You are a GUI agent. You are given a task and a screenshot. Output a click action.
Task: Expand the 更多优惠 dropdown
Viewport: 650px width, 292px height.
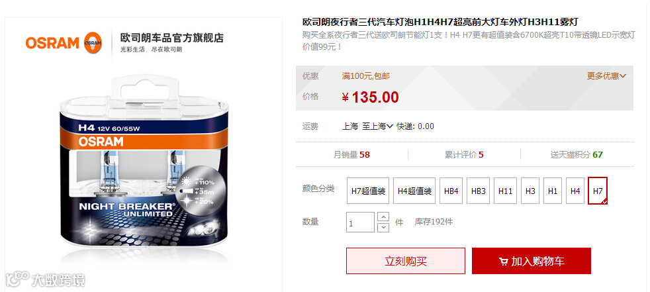[606, 76]
